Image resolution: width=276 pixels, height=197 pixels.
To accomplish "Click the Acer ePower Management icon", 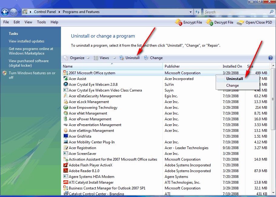I will coord(66,119).
